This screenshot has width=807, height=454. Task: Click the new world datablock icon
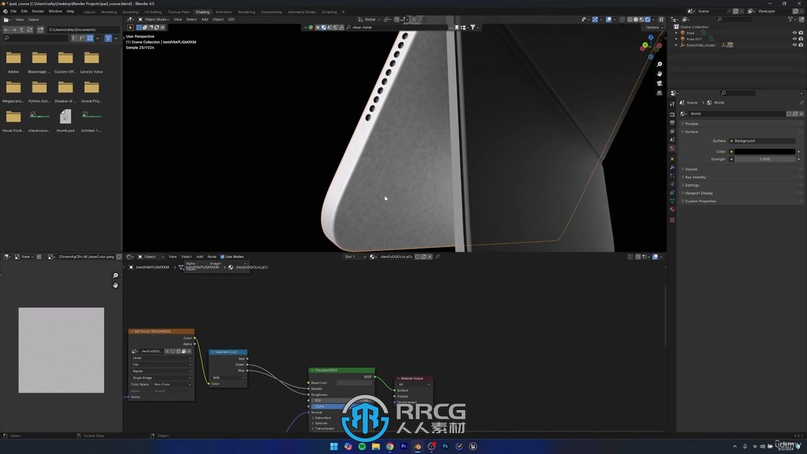[795, 113]
